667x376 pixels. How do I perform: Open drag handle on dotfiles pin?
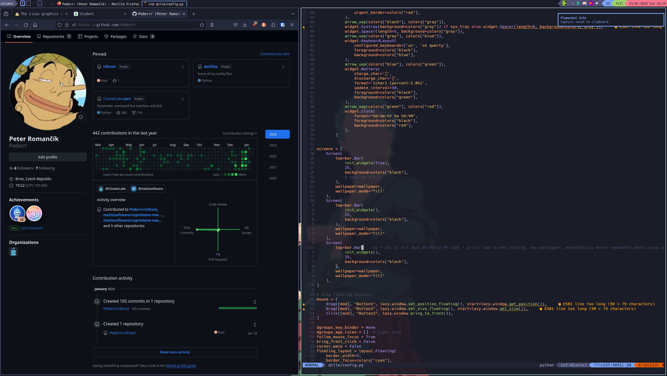283,67
